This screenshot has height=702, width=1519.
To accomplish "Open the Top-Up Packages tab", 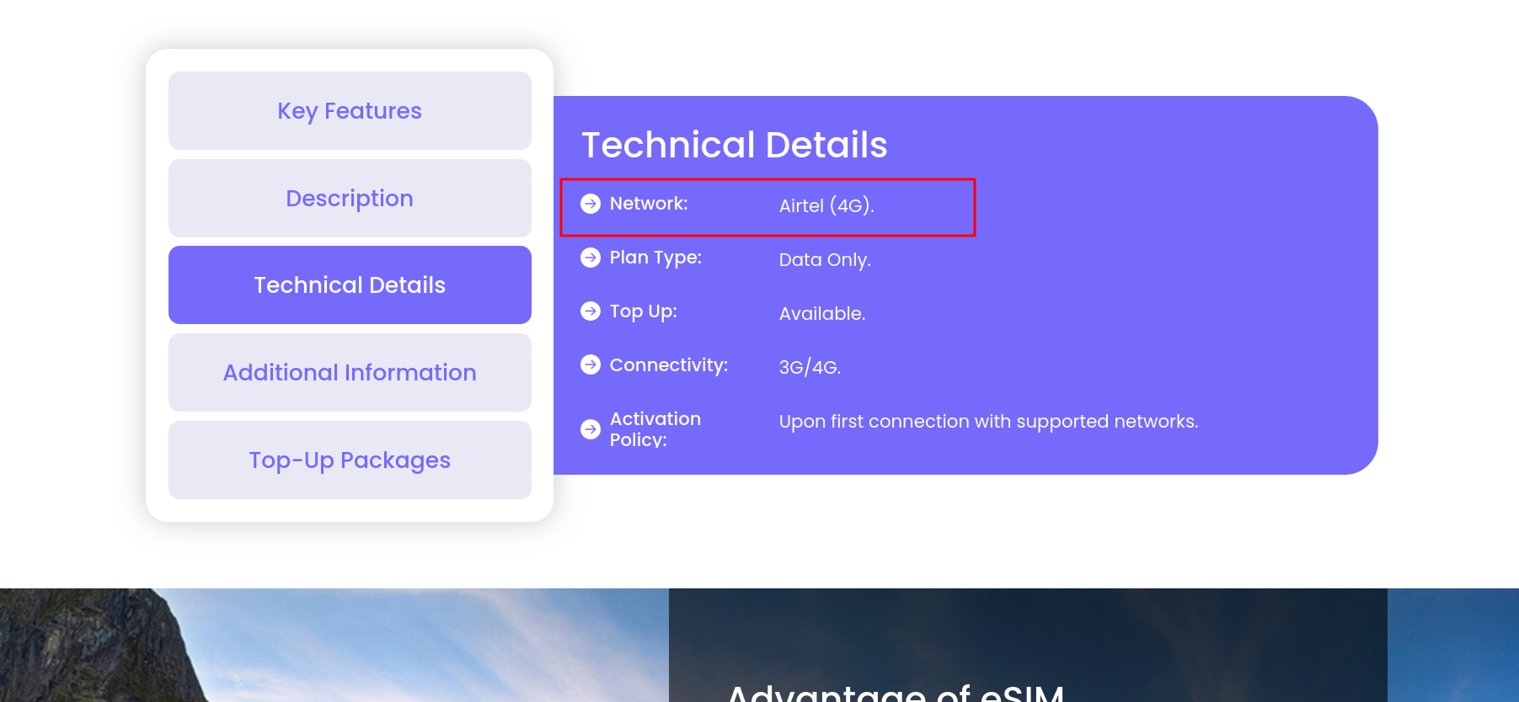I will (350, 460).
